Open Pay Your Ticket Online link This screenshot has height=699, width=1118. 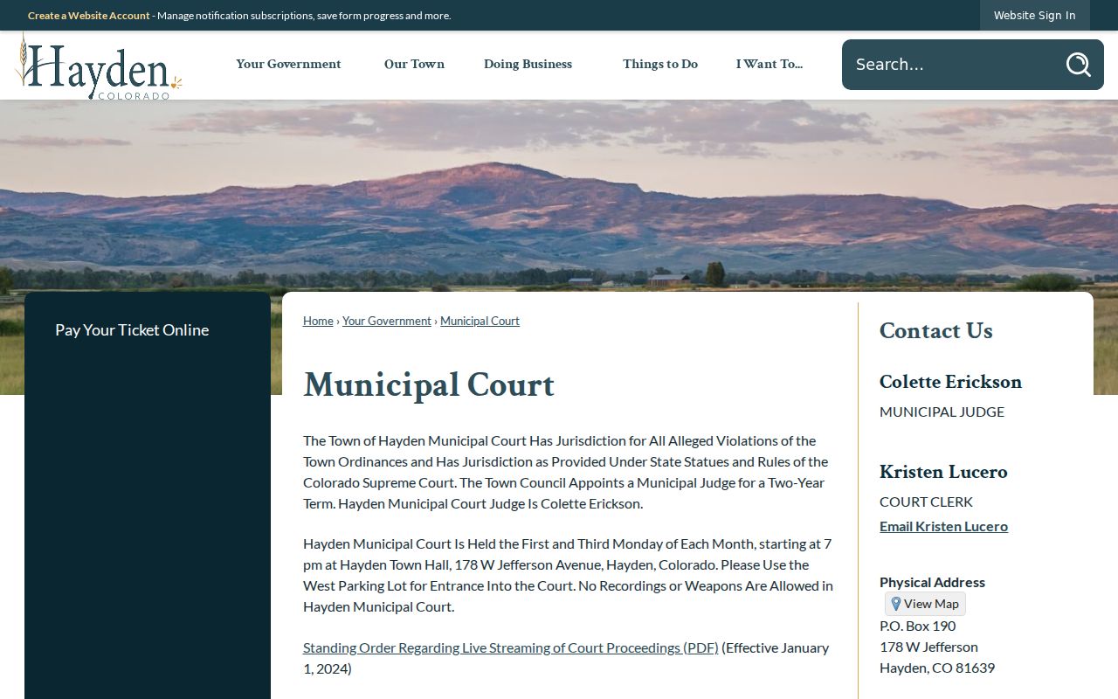tap(132, 329)
